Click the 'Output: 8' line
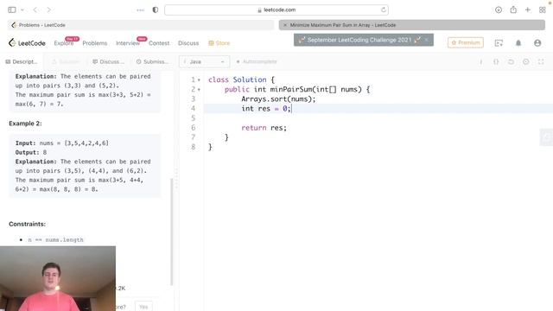 pos(31,152)
